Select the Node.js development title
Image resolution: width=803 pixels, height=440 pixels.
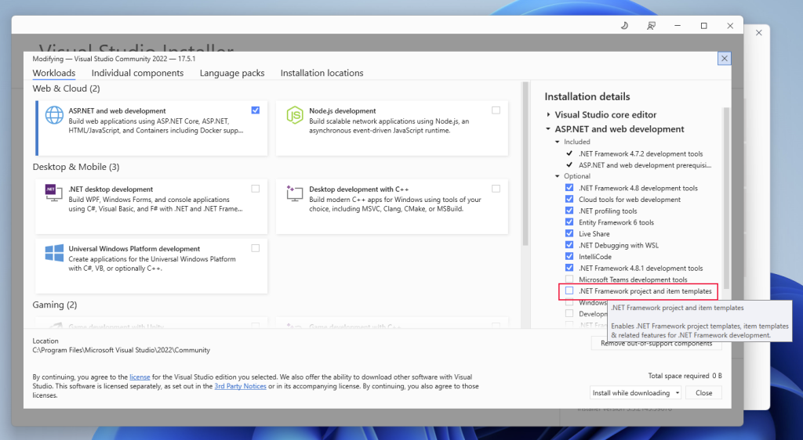click(x=343, y=111)
